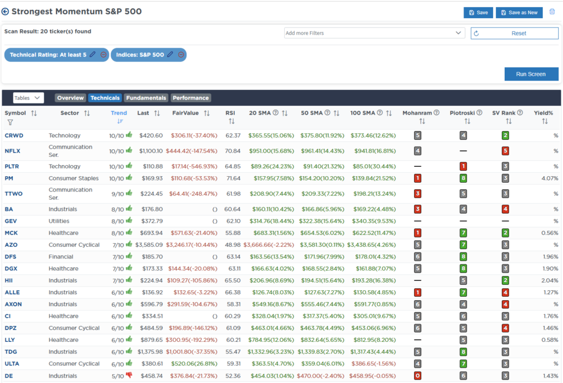
Task: Show 100 SMA help icon
Action: pos(379,113)
